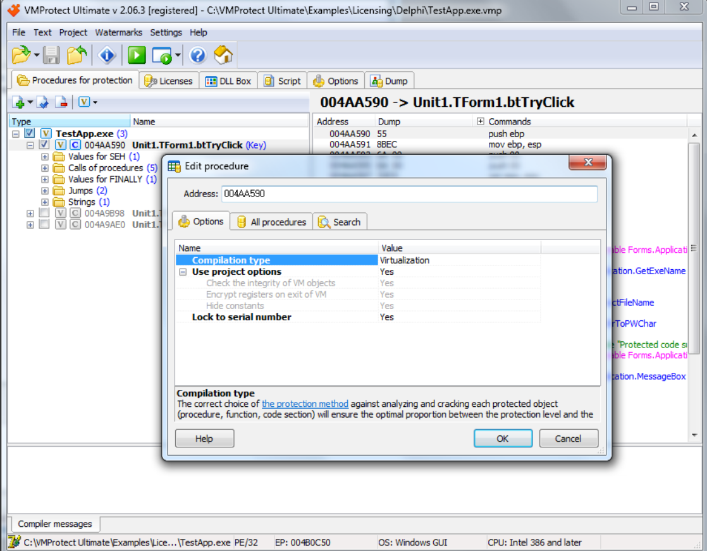Follow 'the protection method' link
707x551 pixels.
[x=305, y=404]
